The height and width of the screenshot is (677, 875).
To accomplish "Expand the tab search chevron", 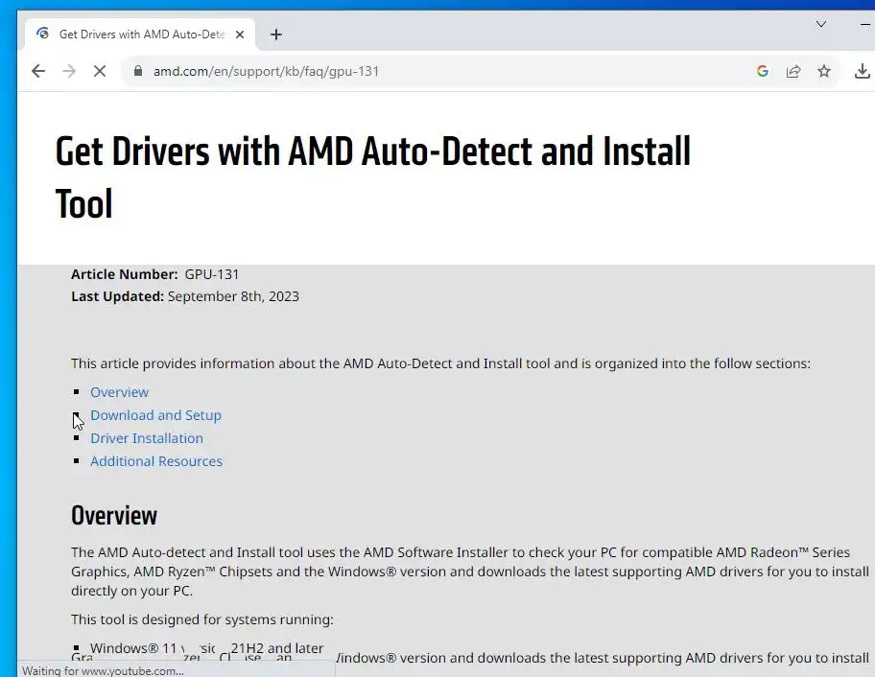I will (x=821, y=24).
